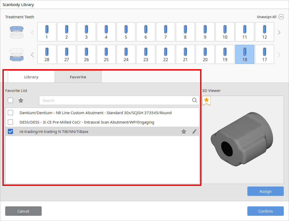Click the Assign button
Image resolution: width=289 pixels, height=221 pixels.
point(265,191)
